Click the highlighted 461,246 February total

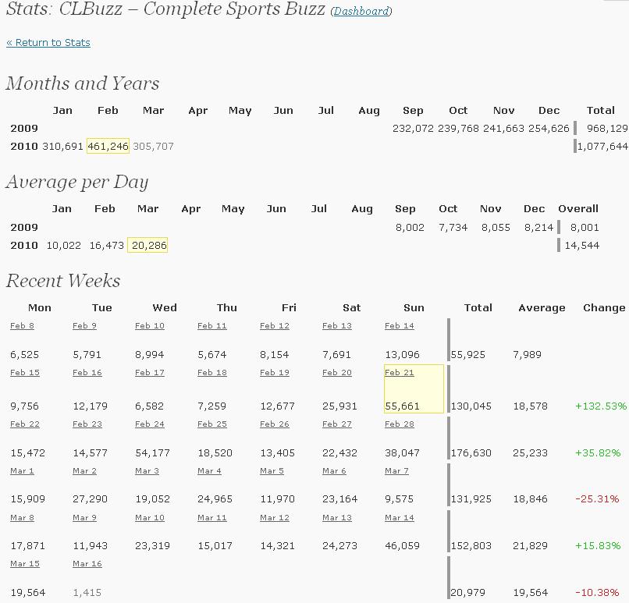click(x=108, y=146)
